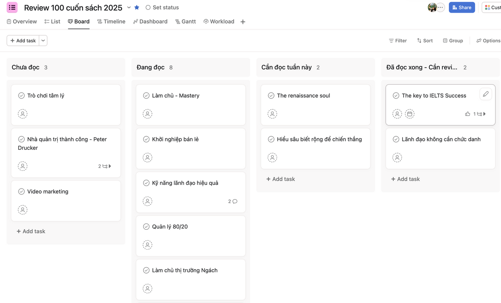Open the Add task dropdown arrow
Screen dimensions: 501x303
point(43,41)
